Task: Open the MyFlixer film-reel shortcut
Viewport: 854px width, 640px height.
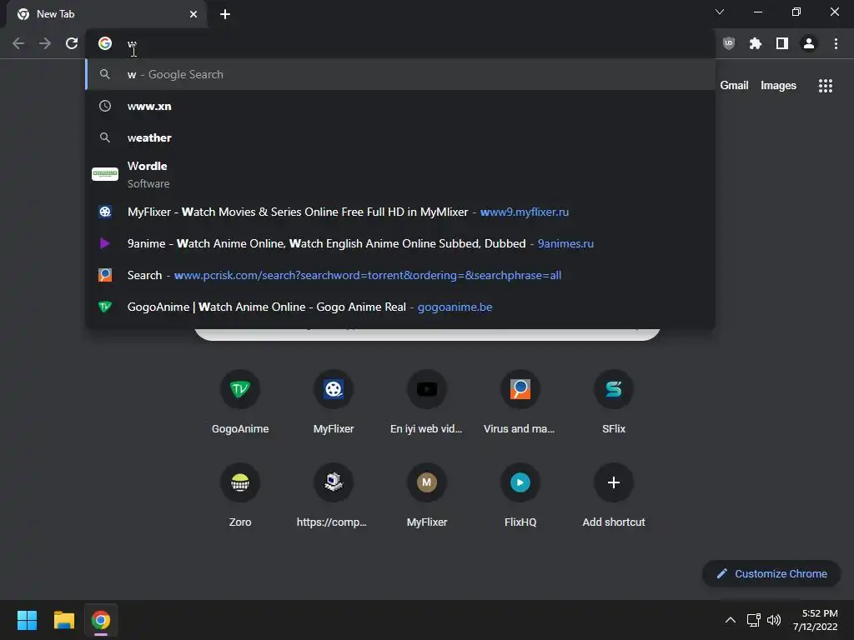Action: [x=334, y=402]
